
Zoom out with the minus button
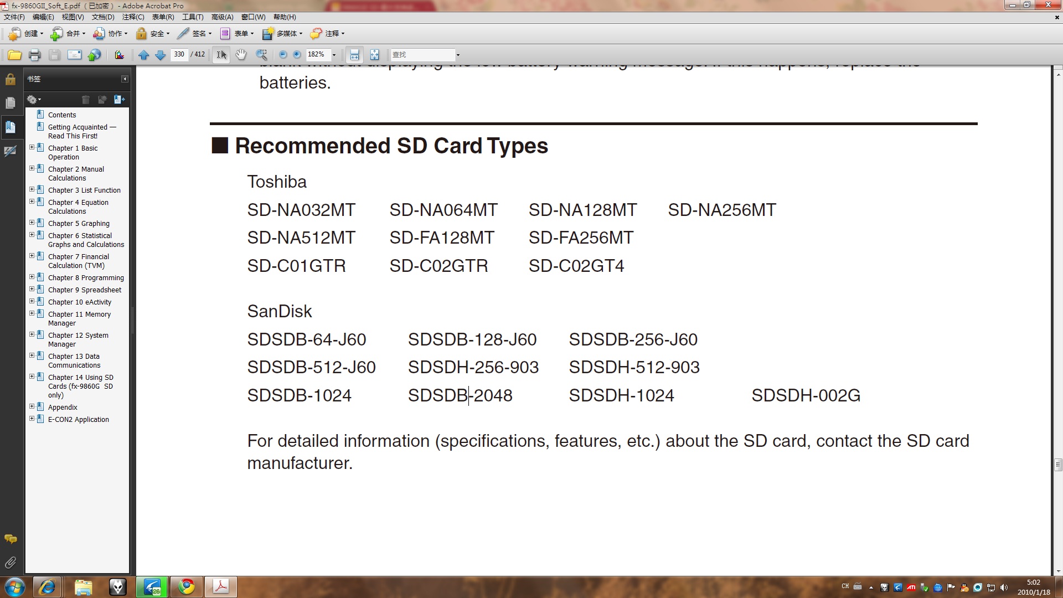point(283,54)
